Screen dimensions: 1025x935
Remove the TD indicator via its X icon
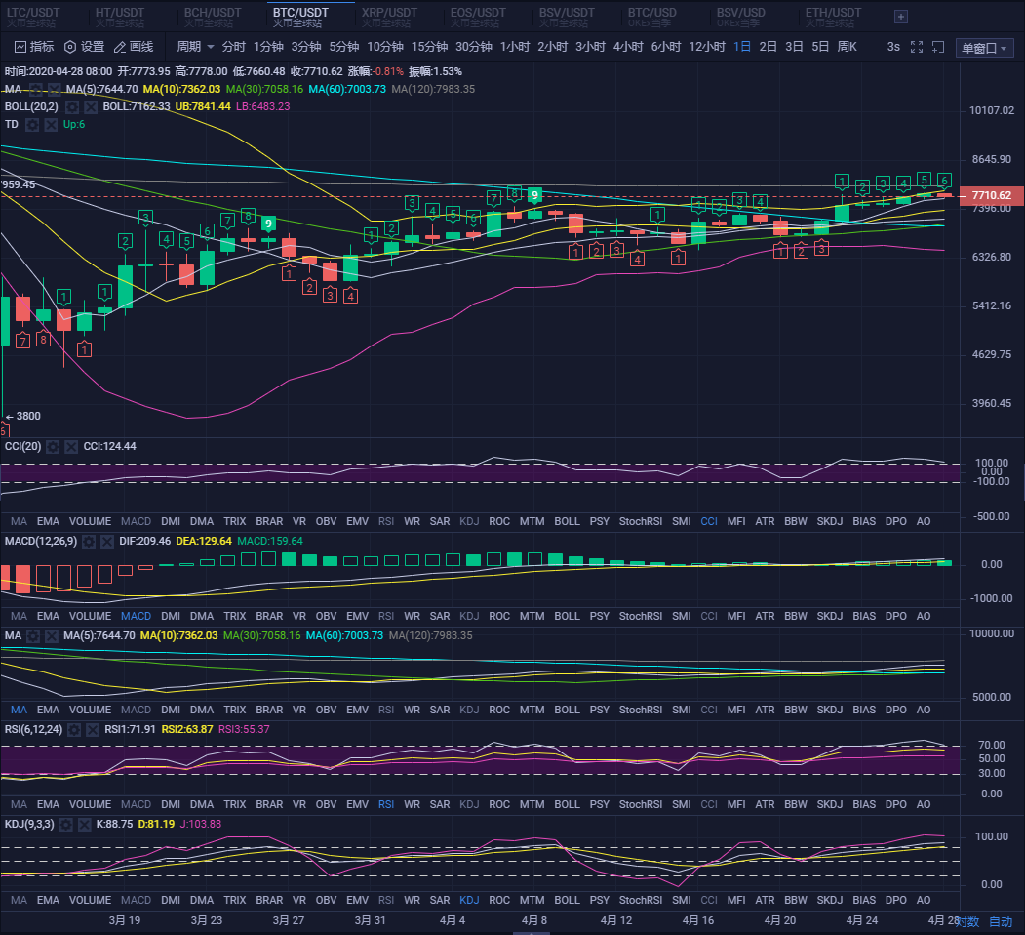(51, 125)
